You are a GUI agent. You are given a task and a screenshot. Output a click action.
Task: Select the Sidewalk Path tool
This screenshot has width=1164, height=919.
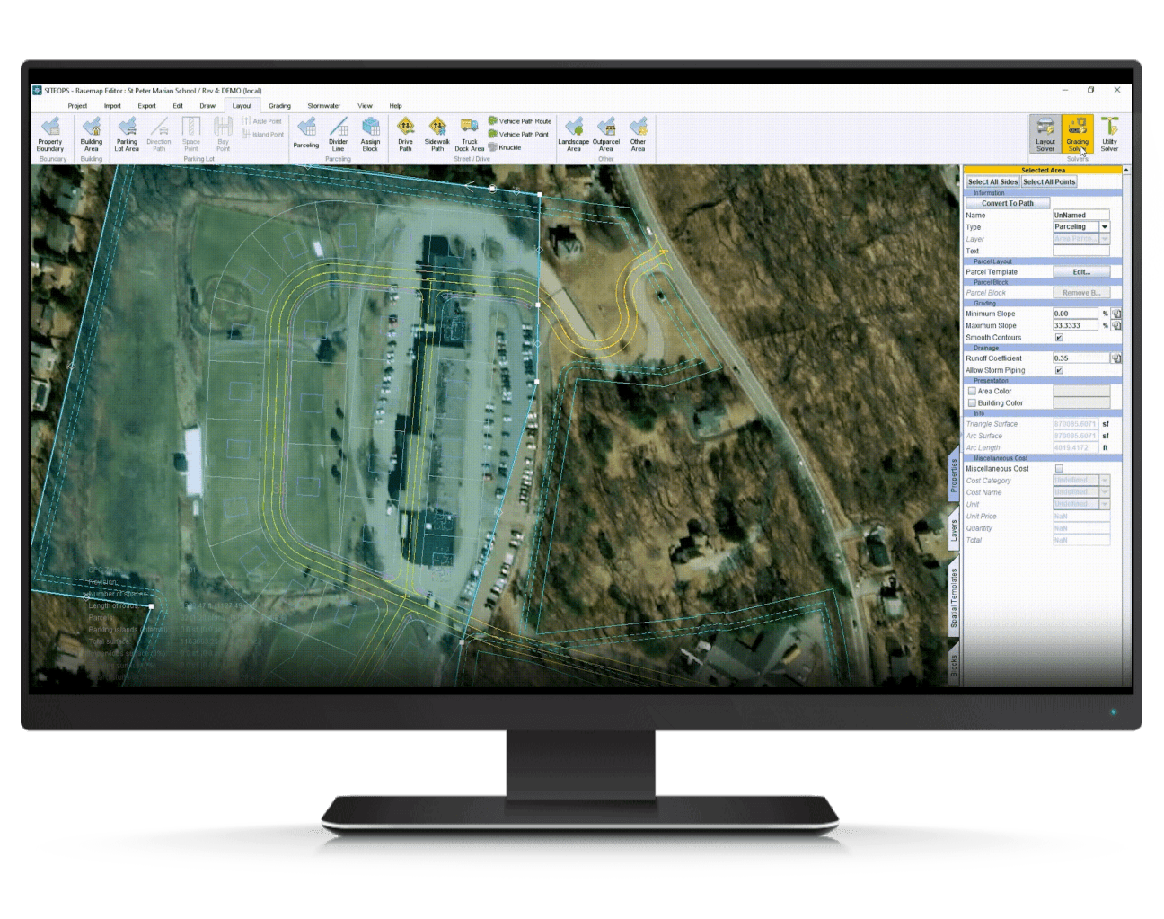437,135
